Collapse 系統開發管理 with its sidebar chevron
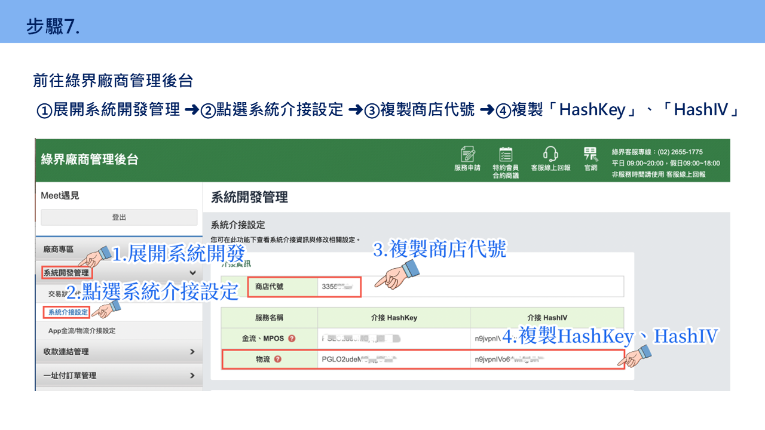This screenshot has width=765, height=430. [x=192, y=273]
